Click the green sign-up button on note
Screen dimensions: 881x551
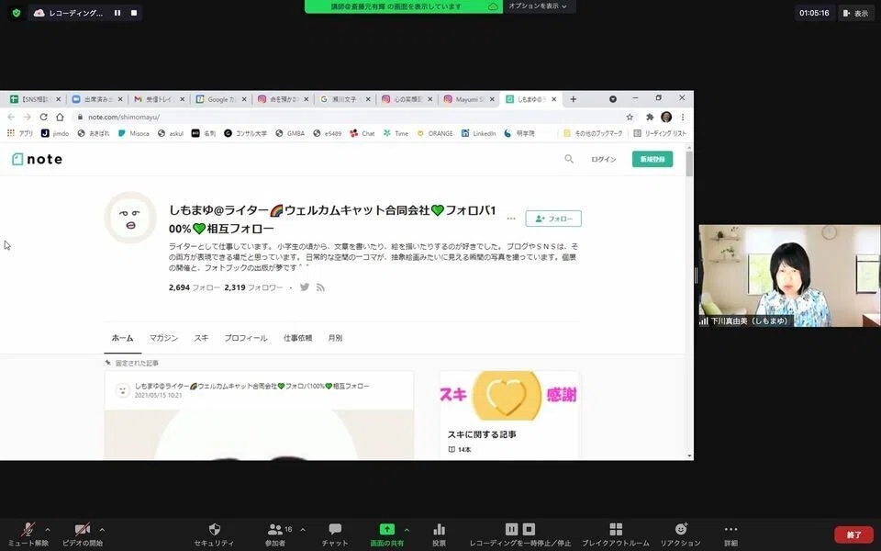652,159
